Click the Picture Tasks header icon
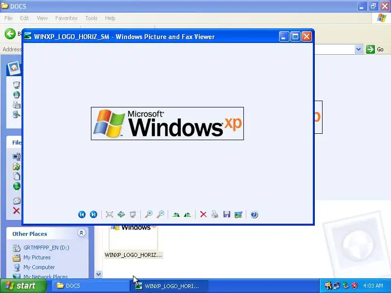Image resolution: width=391 pixels, height=293 pixels. click(14, 68)
